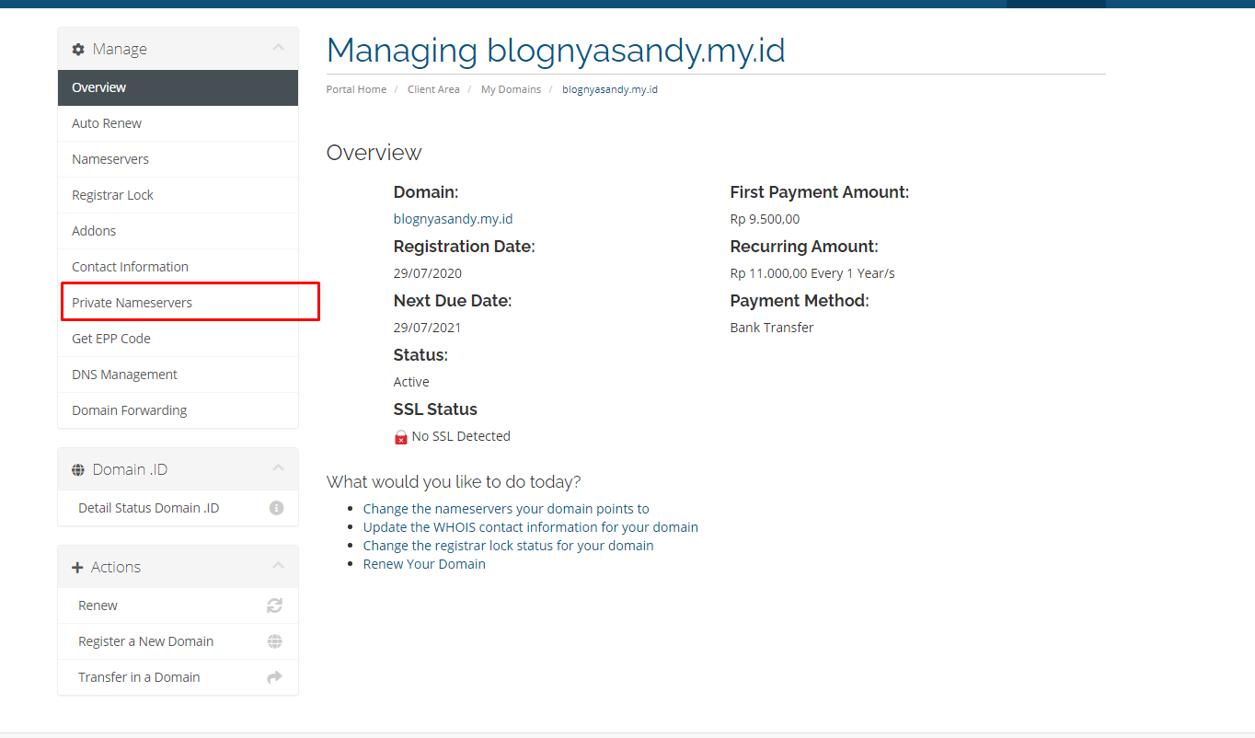This screenshot has width=1255, height=738.
Task: Click the globe icon in Register a New Domain row
Action: click(x=274, y=641)
